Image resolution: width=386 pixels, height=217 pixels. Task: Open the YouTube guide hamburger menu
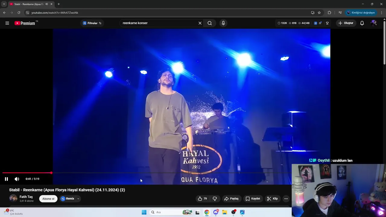7,23
